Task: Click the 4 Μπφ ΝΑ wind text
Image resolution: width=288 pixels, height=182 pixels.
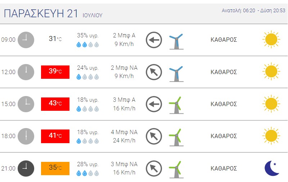Action: pos(124,132)
